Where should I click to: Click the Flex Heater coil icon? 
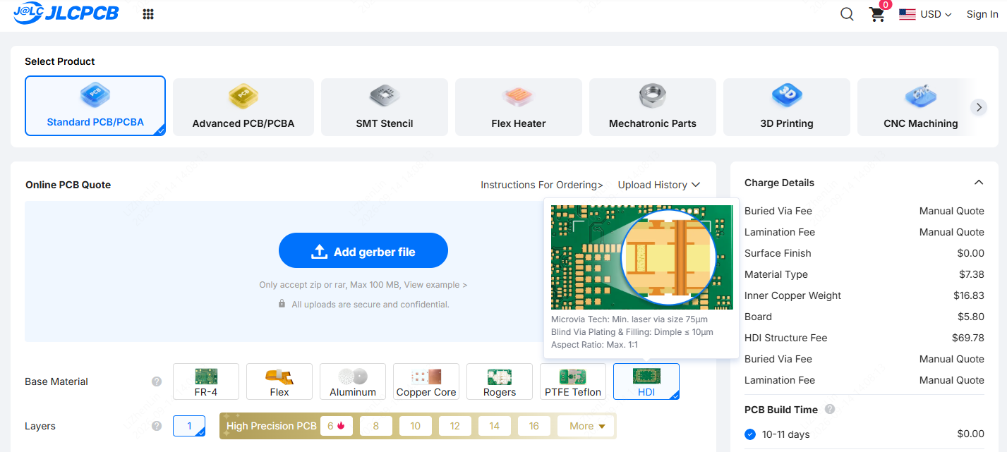click(519, 96)
